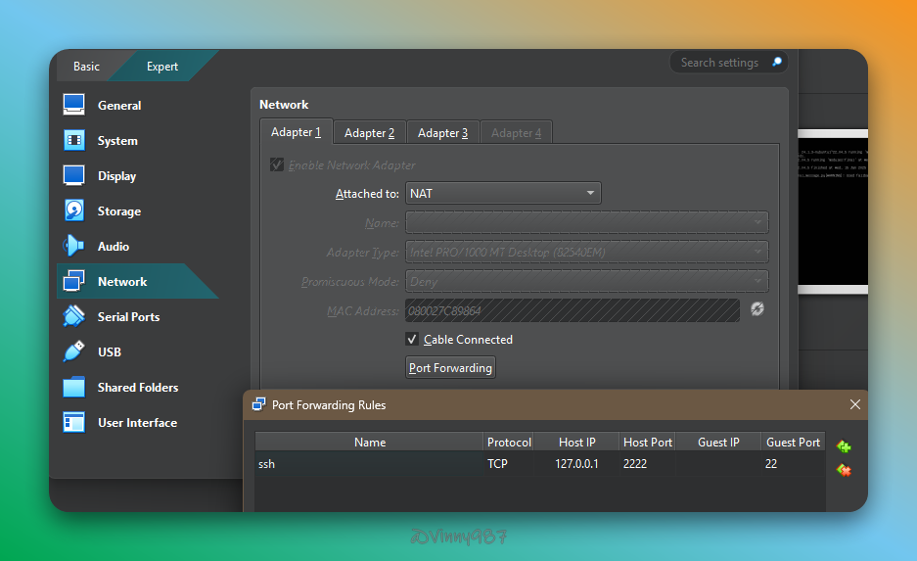Click the Search settings field
The height and width of the screenshot is (561, 917).
720,63
